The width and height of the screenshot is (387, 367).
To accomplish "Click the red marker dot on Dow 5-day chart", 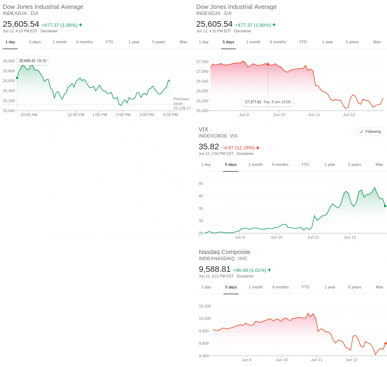I will click(268, 64).
